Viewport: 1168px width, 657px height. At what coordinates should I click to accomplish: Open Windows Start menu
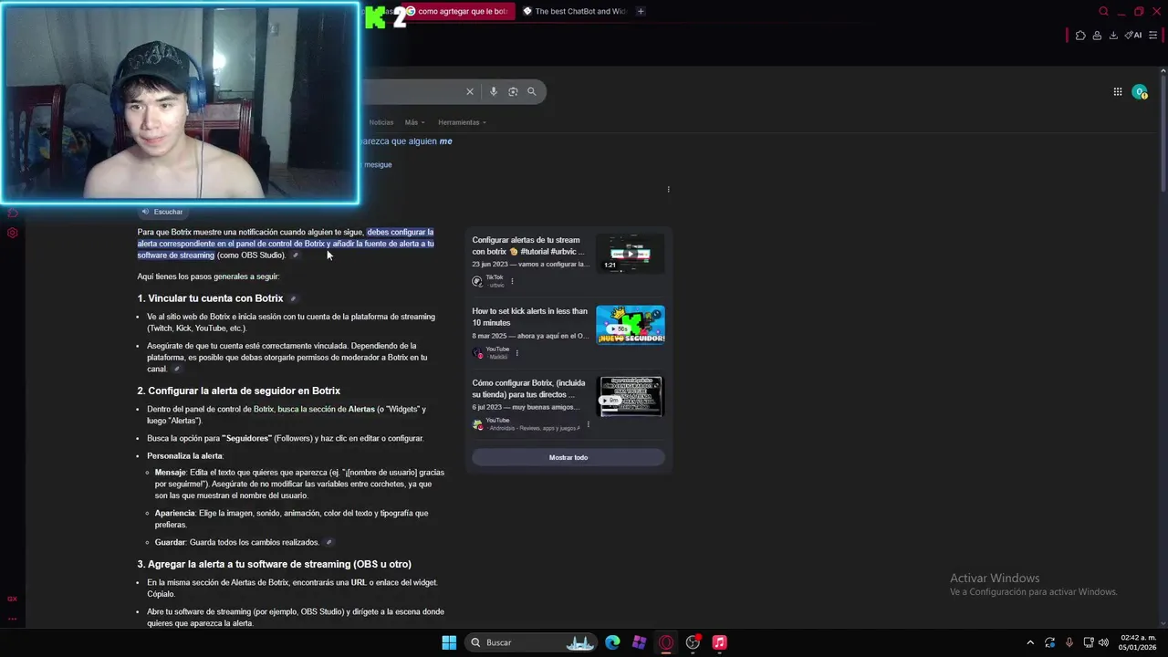pyautogui.click(x=449, y=642)
